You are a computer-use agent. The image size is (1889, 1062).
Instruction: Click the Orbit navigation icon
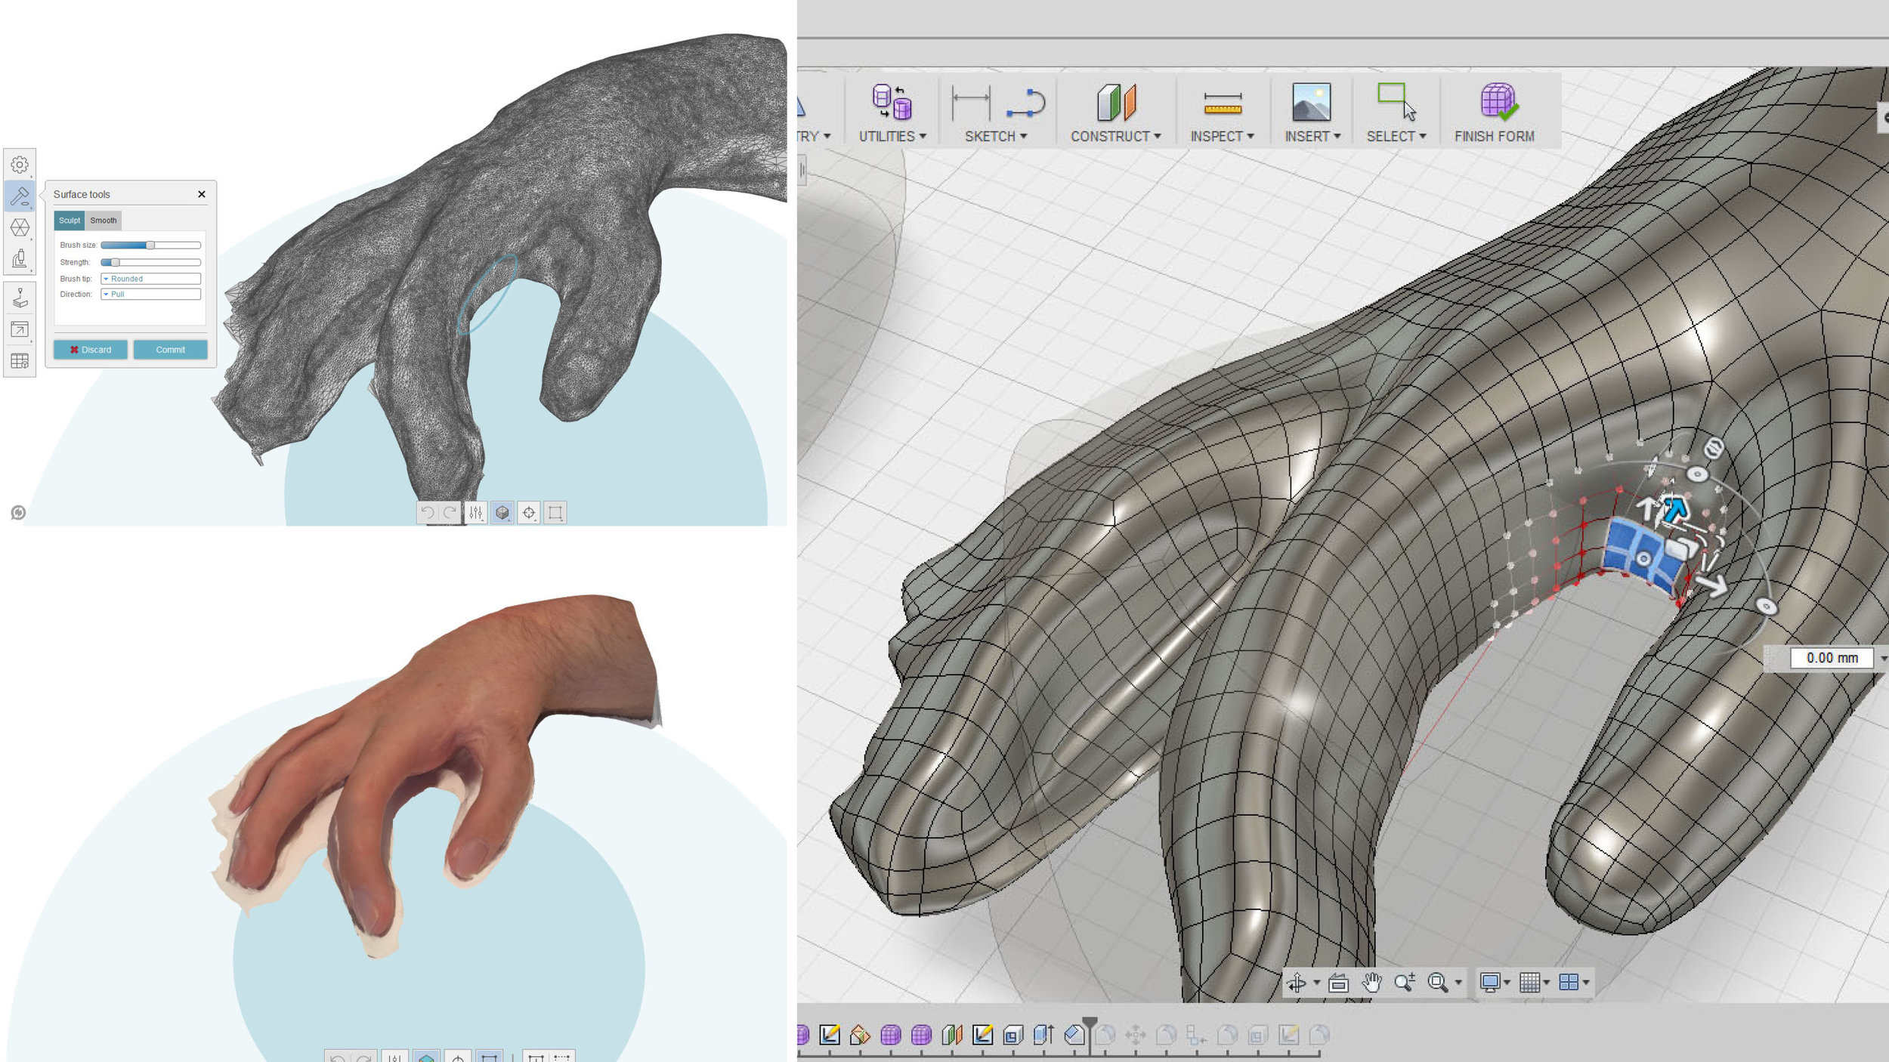[x=1297, y=982]
